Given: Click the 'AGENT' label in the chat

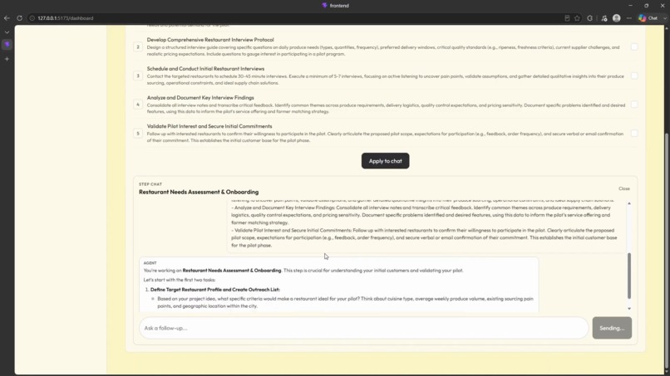Looking at the screenshot, I should [x=150, y=263].
